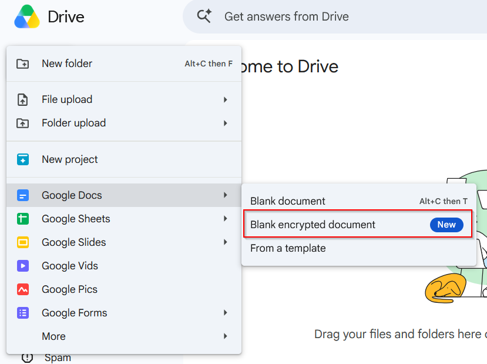This screenshot has width=487, height=364.
Task: Click the AI search sparkle icon
Action: click(x=204, y=16)
